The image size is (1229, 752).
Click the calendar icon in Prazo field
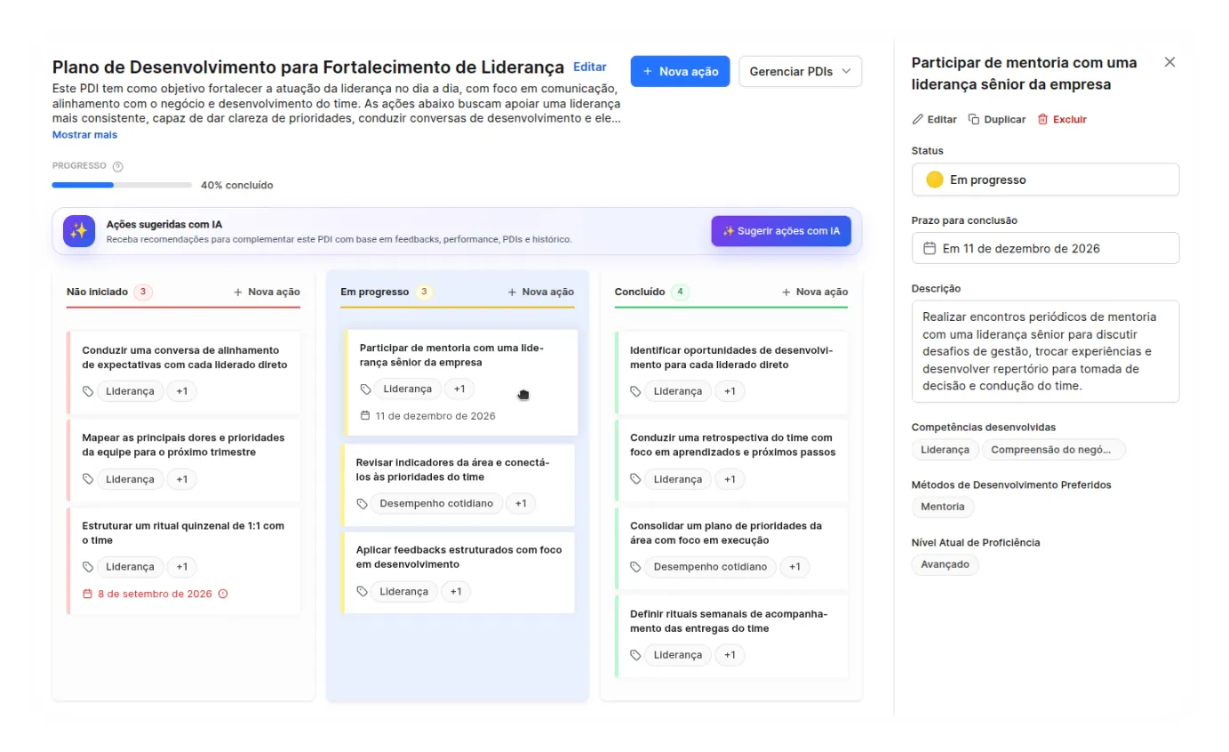930,248
